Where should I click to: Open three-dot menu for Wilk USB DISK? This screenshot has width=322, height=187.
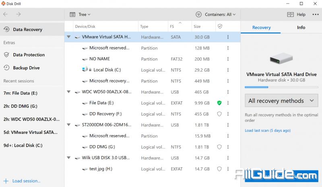(x=228, y=158)
